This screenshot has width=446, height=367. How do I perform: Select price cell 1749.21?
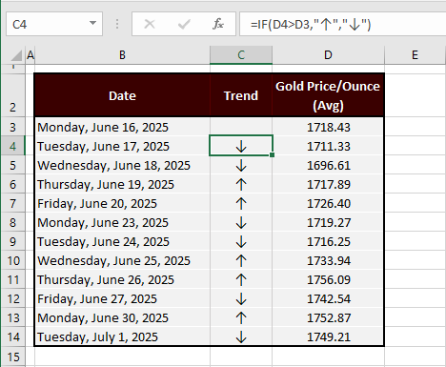(x=328, y=336)
